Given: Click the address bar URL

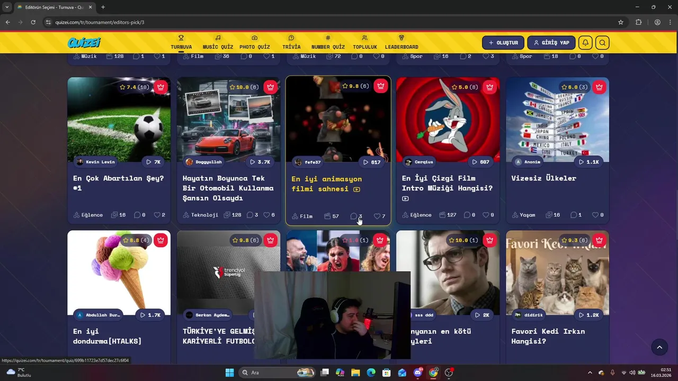Looking at the screenshot, I should point(100,22).
